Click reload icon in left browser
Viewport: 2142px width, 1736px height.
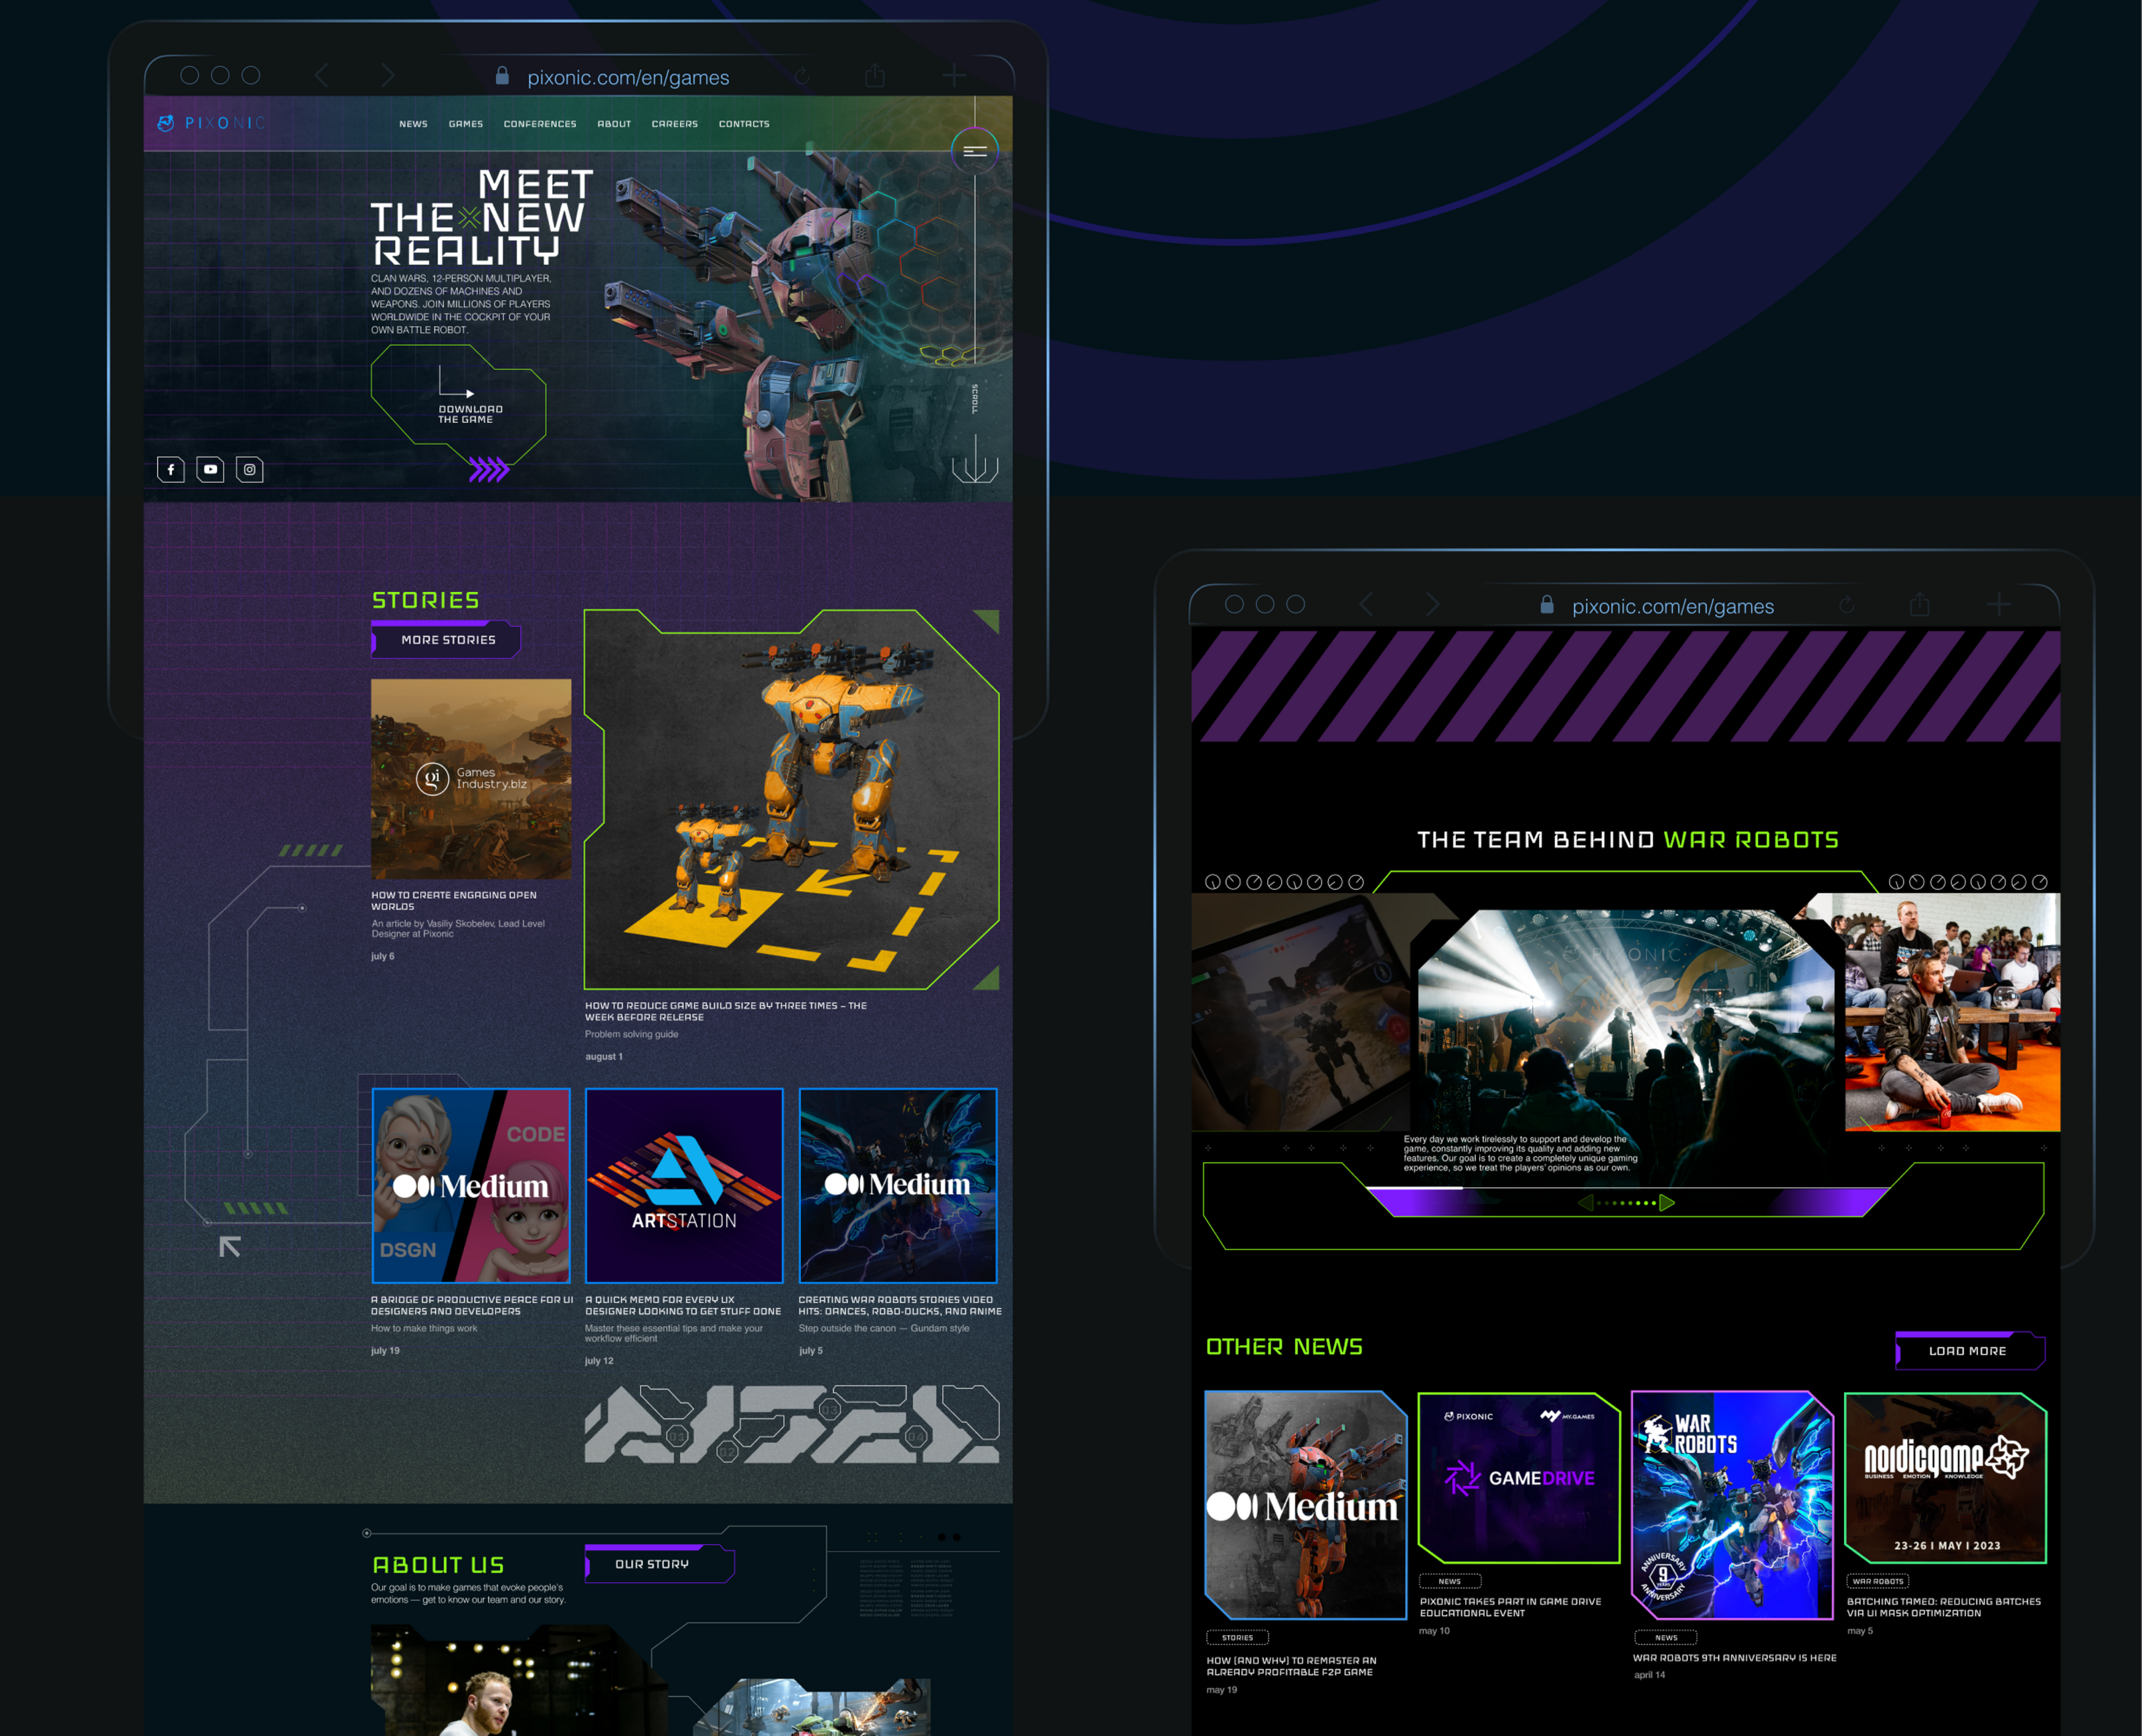click(801, 76)
